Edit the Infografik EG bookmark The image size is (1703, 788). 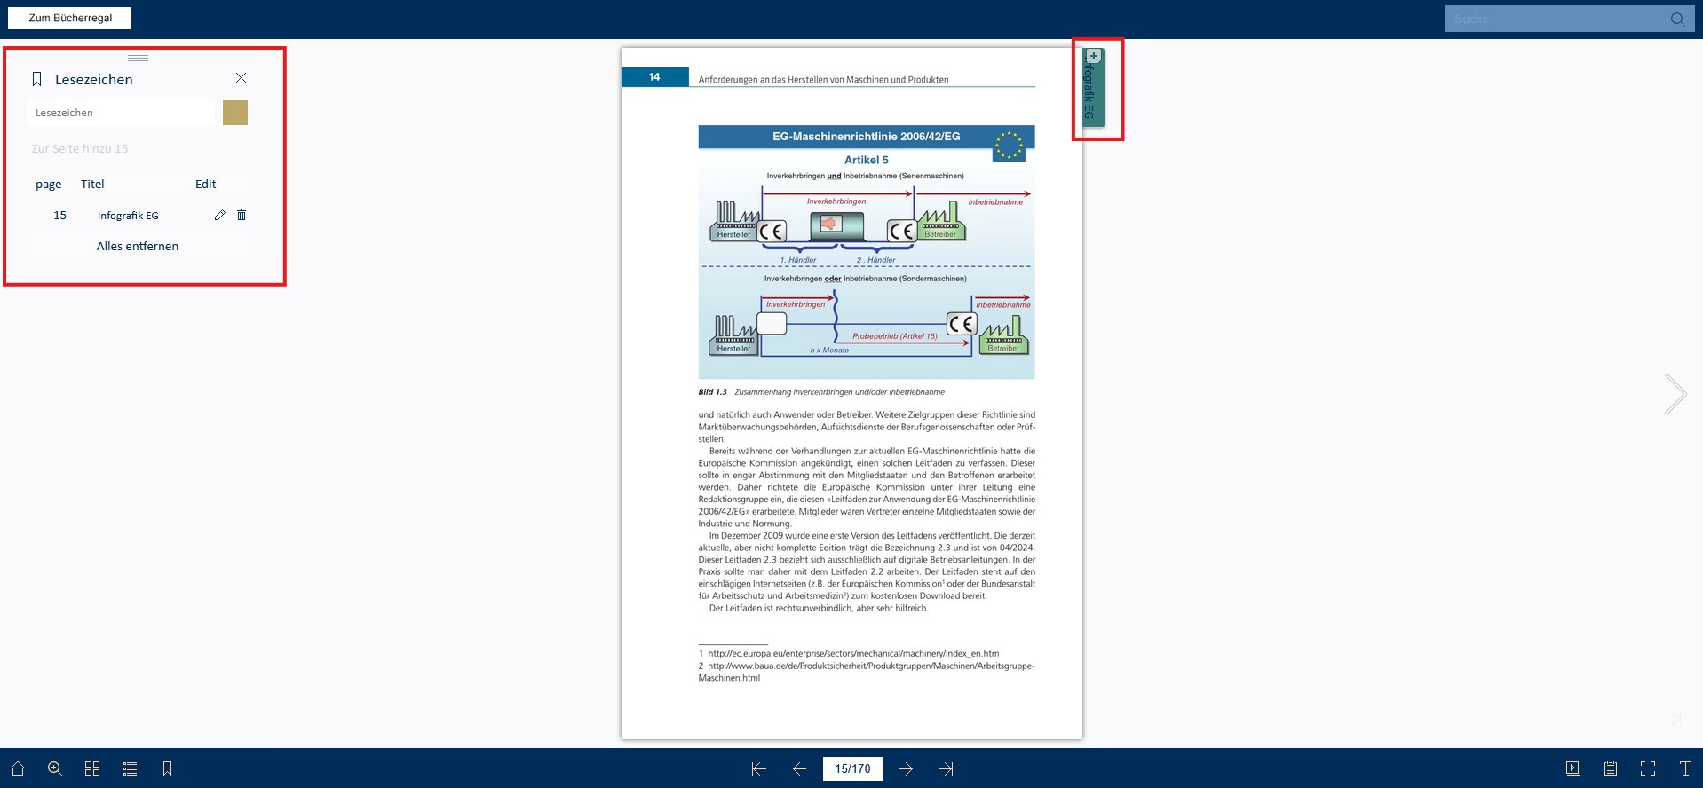click(220, 215)
